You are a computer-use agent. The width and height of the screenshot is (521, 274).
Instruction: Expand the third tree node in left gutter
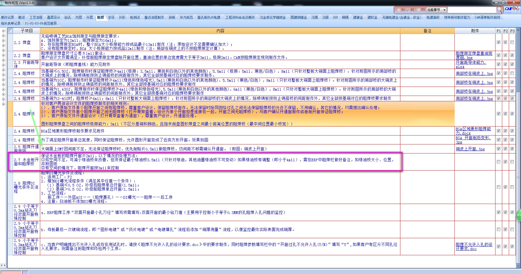tap(3, 41)
